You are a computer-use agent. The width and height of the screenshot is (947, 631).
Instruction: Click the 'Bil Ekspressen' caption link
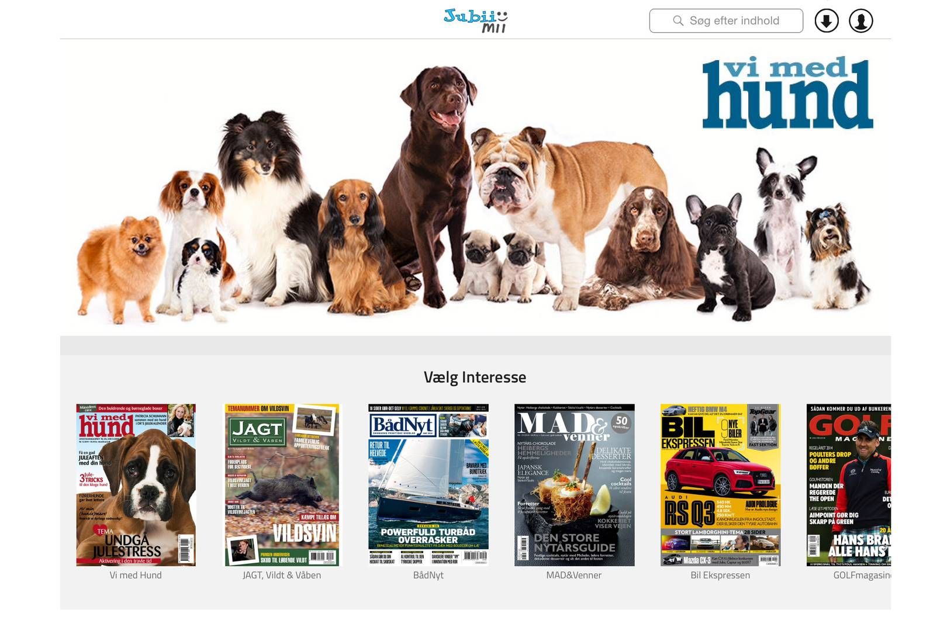click(720, 575)
